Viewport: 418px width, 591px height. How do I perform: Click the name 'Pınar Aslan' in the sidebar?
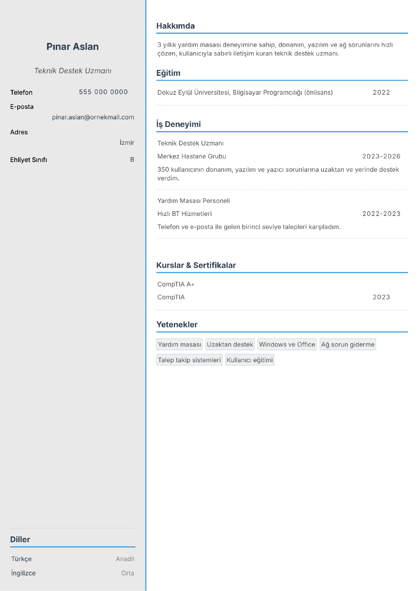point(72,47)
